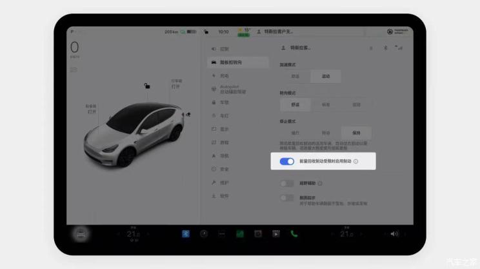
Task: Enable the 越野辅助 toggle
Action: tap(286, 184)
